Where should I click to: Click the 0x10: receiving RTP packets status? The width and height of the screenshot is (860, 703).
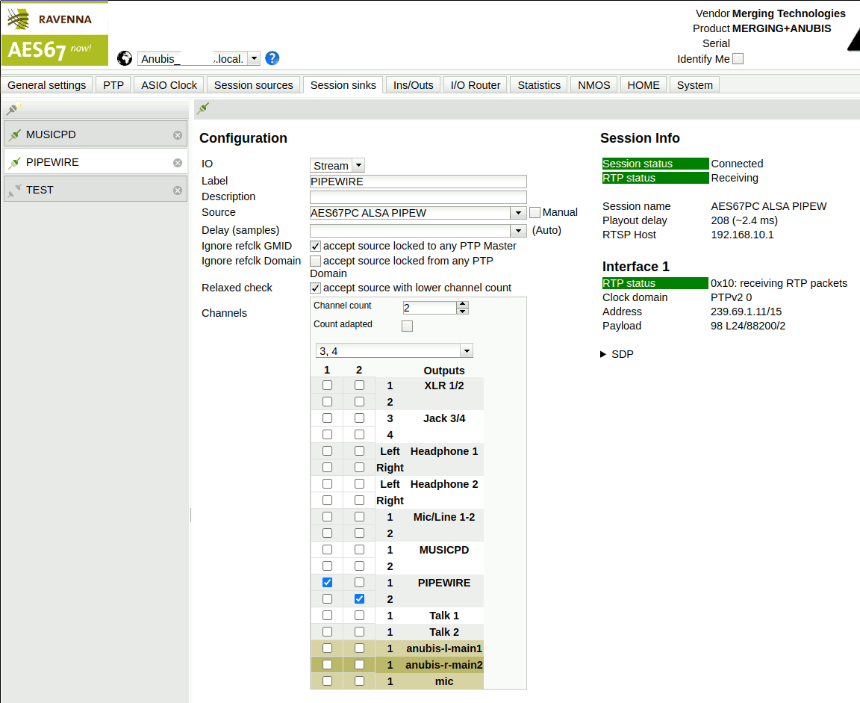[x=779, y=283]
